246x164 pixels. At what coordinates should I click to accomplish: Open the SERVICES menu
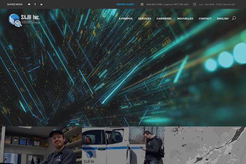tap(144, 18)
